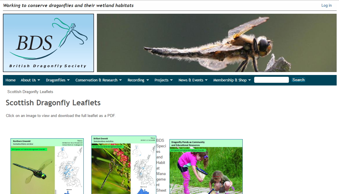This screenshot has width=339, height=194.
Task: Open the Dragonflies menu
Action: tap(56, 80)
